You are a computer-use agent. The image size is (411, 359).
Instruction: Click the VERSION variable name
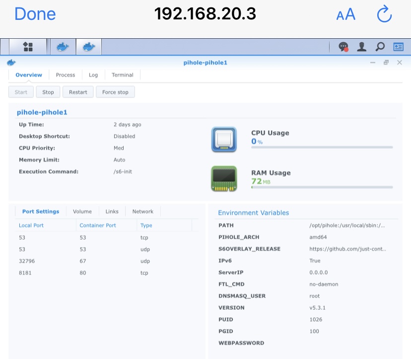pyautogui.click(x=231, y=308)
